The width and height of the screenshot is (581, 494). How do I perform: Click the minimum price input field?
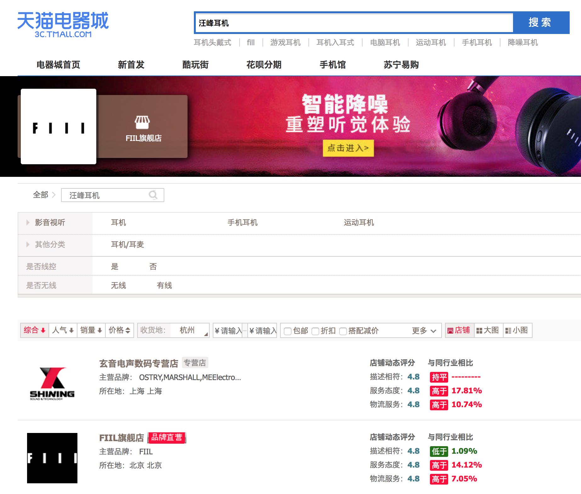click(x=228, y=331)
